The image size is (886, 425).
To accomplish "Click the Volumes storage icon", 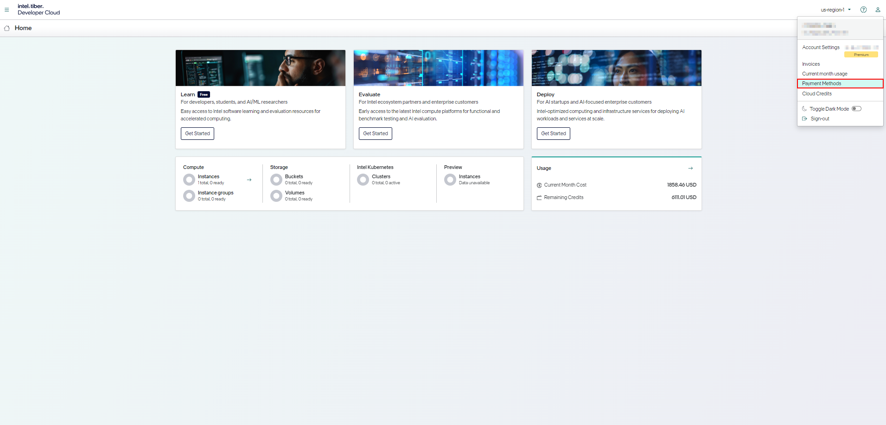I will point(276,196).
